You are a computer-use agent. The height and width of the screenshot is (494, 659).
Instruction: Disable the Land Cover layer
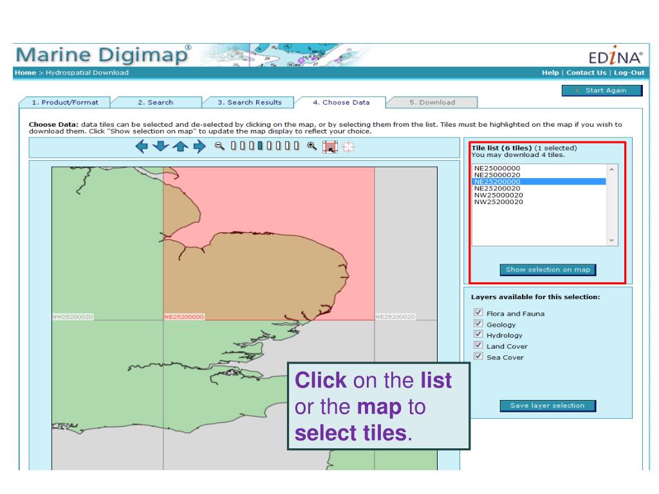click(x=478, y=345)
